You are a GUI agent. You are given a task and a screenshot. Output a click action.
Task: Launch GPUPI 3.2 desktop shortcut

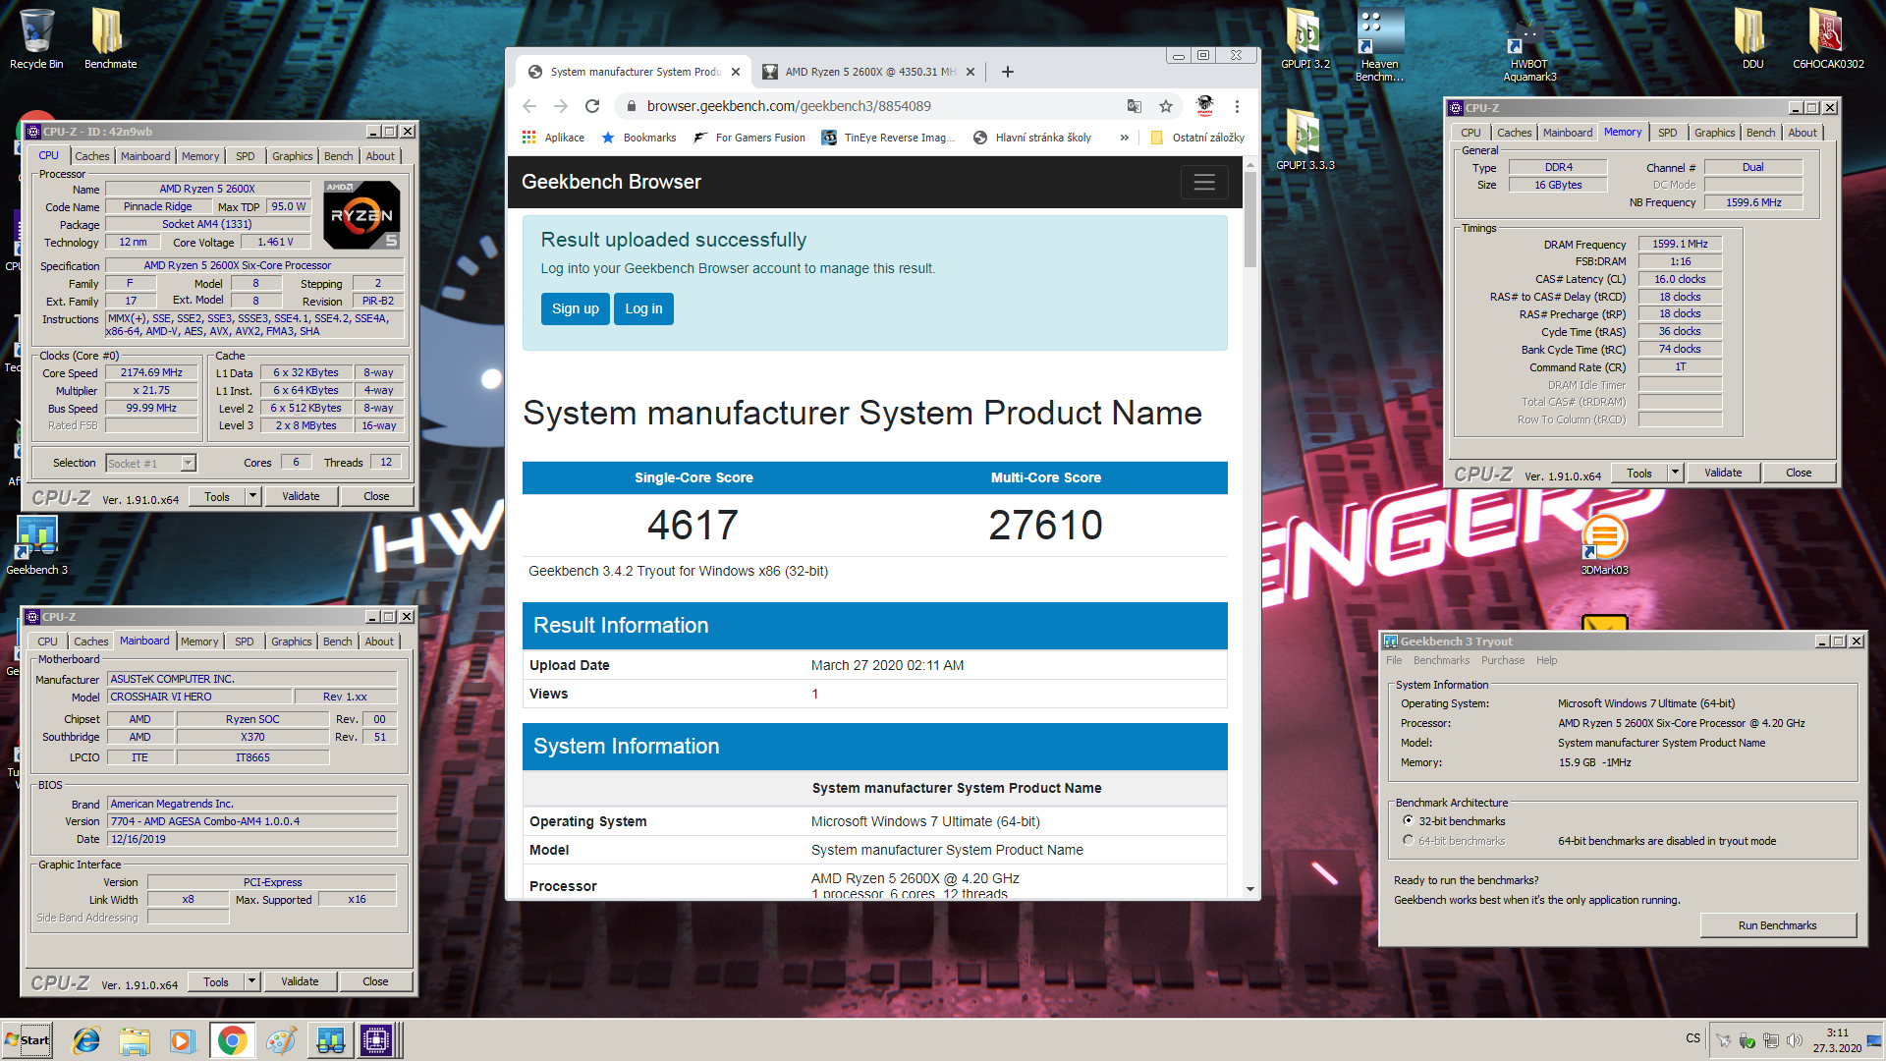coord(1304,39)
